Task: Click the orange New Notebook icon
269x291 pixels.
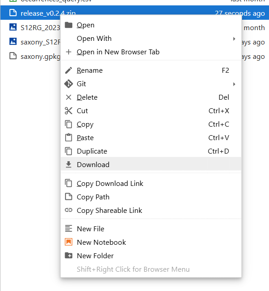Action: (x=69, y=242)
